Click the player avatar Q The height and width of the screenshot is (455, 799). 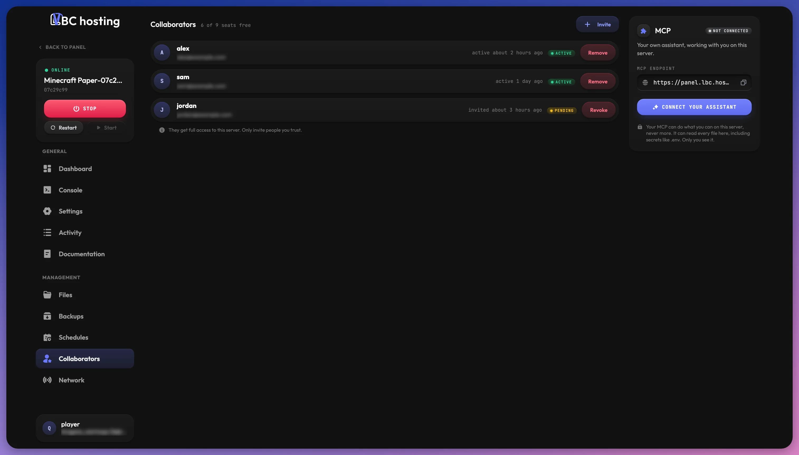[x=49, y=428]
